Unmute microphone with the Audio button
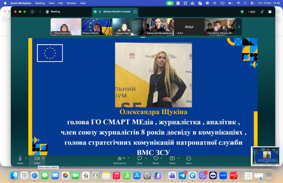Viewport: 283px width, 183px height. coord(20,159)
